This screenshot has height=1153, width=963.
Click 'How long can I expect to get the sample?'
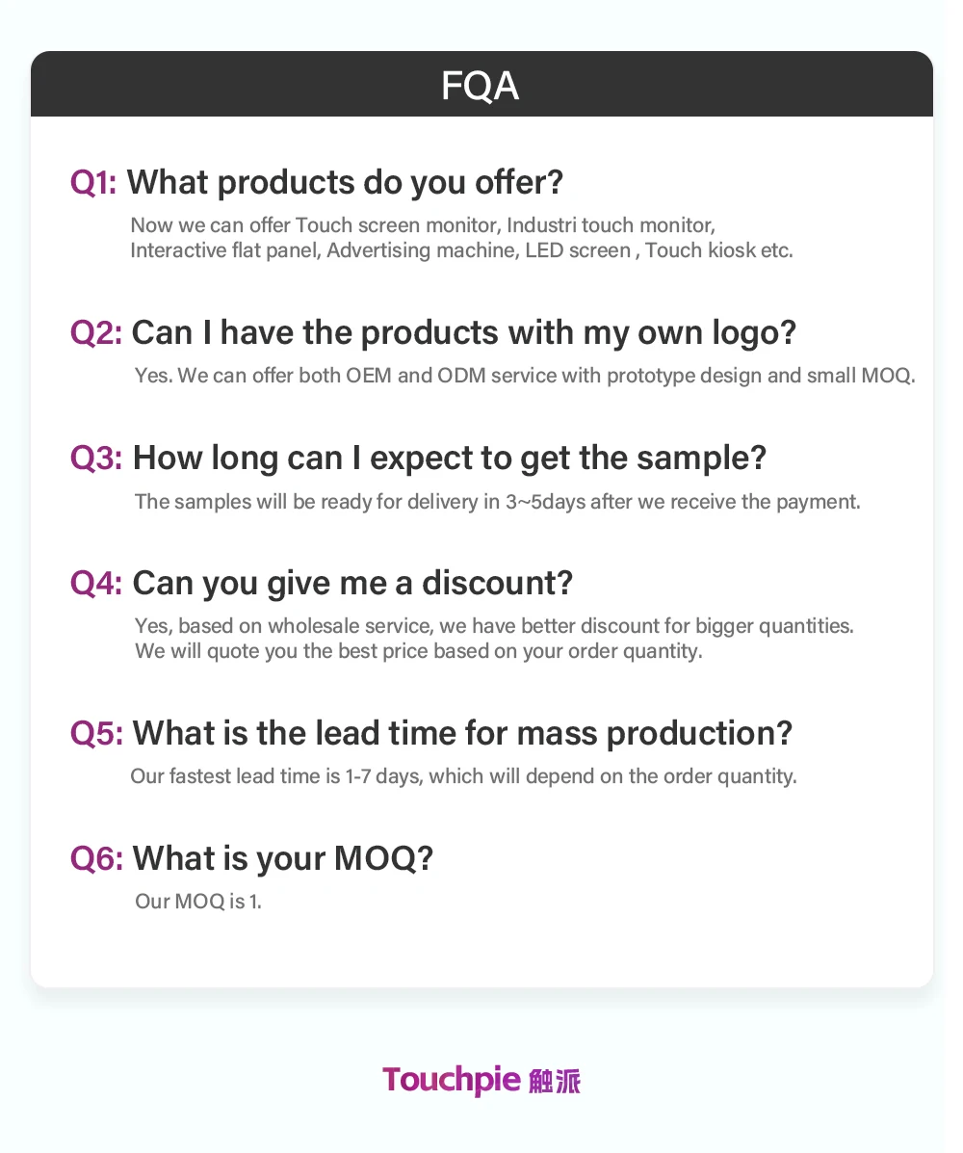[x=449, y=459]
